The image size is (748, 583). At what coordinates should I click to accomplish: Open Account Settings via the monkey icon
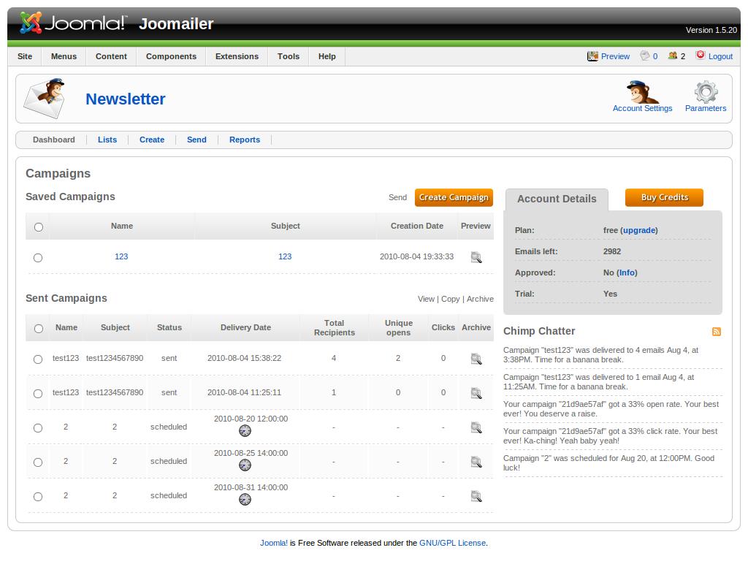(642, 92)
